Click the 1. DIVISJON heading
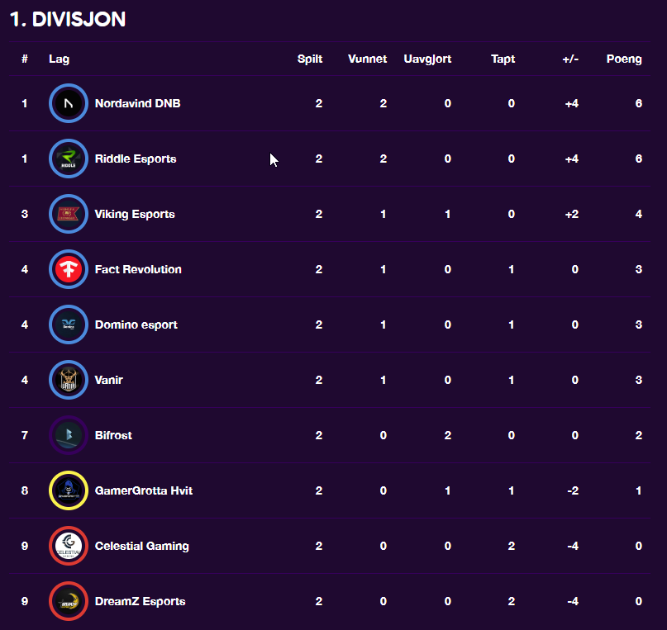 click(x=68, y=19)
